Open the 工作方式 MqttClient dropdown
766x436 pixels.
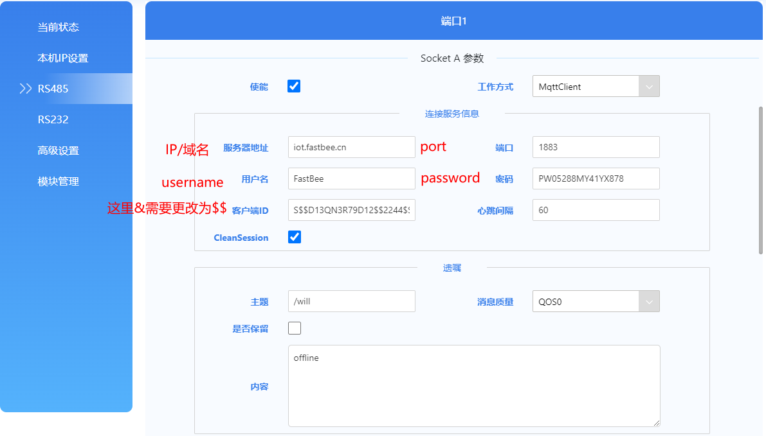pos(585,87)
